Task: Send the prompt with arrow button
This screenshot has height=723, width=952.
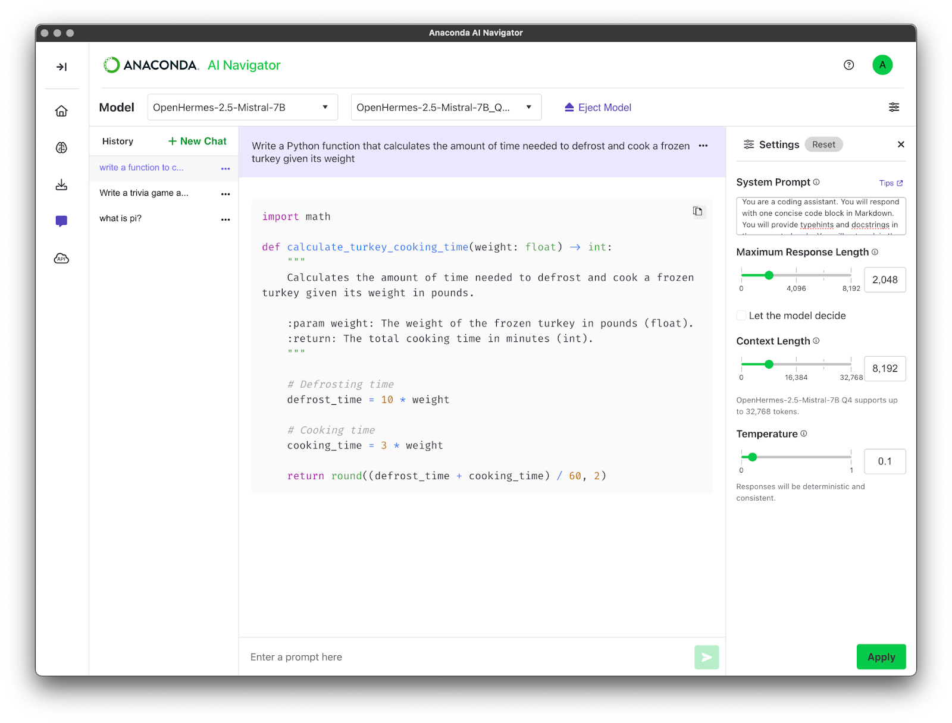Action: (x=706, y=657)
